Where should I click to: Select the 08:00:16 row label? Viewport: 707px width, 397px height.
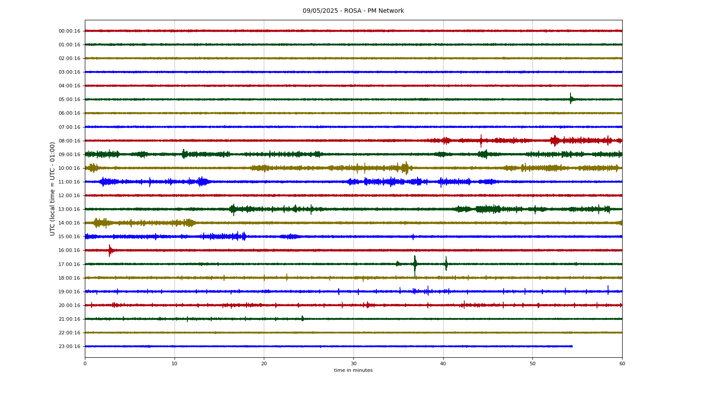69,141
